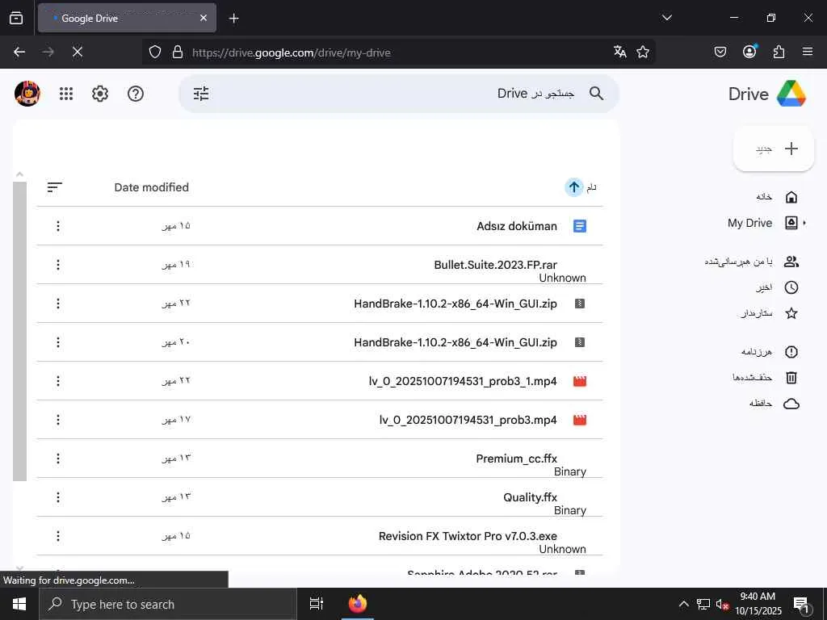Stop page loading in Firefox toolbar
The image size is (827, 620).
click(77, 52)
